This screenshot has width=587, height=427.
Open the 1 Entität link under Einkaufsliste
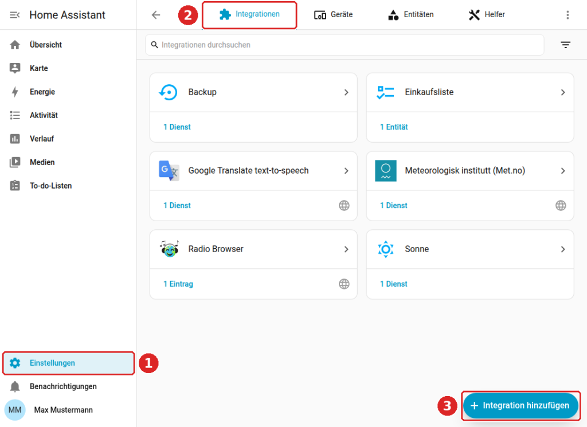tap(394, 127)
